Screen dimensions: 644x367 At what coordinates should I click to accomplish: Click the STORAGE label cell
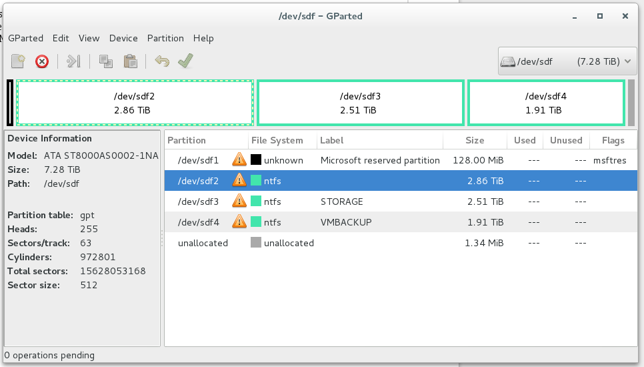342,202
